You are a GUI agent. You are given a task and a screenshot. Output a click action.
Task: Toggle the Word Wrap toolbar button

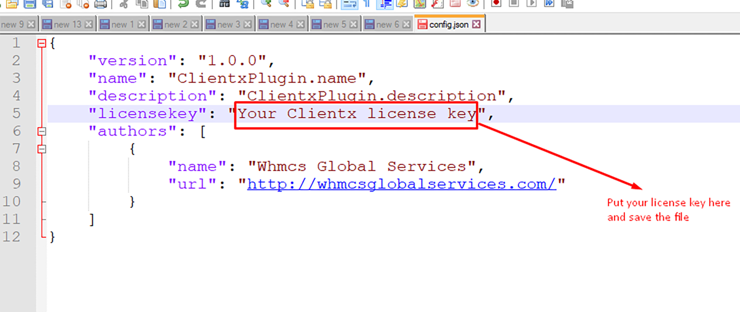pyautogui.click(x=349, y=4)
